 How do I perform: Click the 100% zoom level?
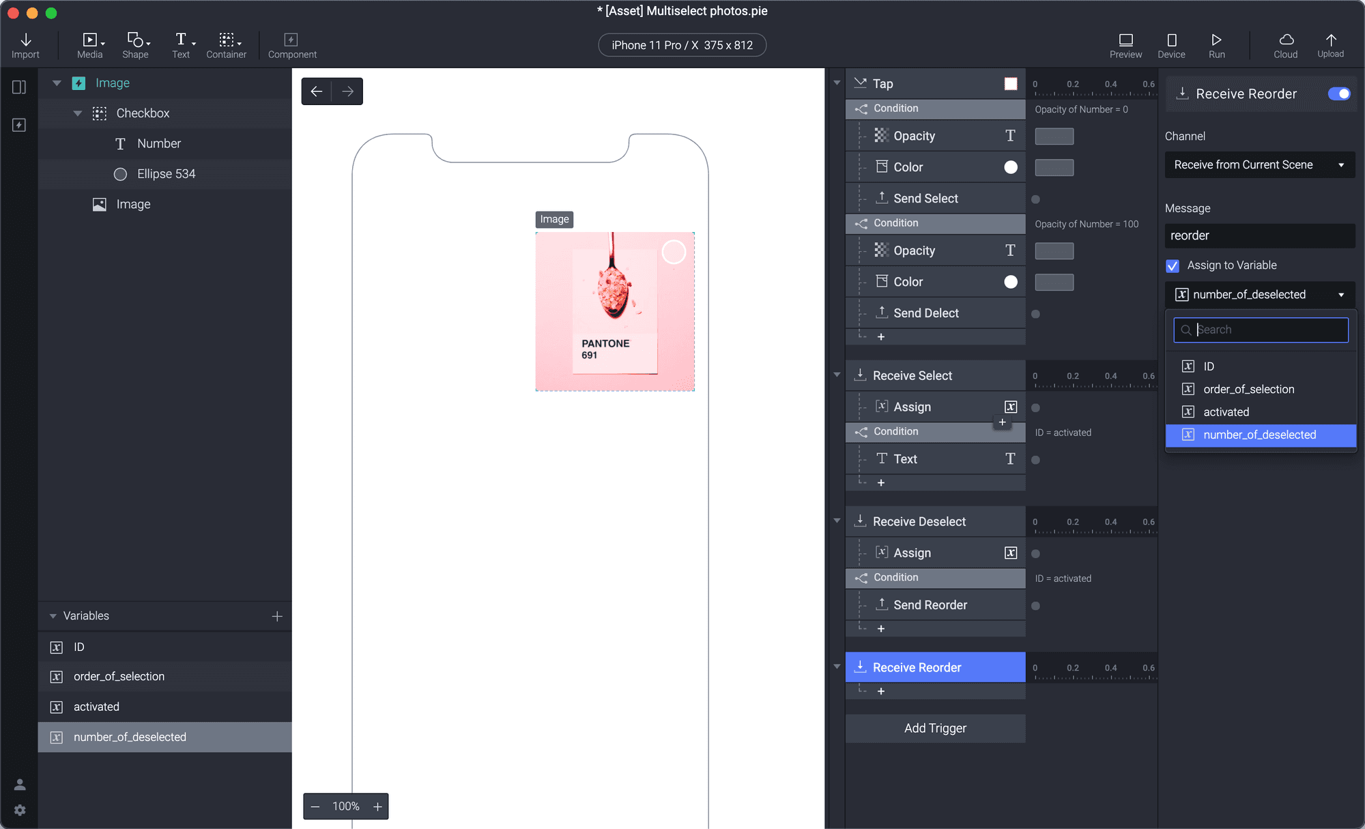point(346,806)
